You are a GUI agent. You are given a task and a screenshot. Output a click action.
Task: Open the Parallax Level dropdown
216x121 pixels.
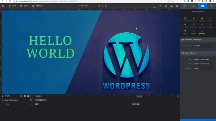tap(203, 46)
